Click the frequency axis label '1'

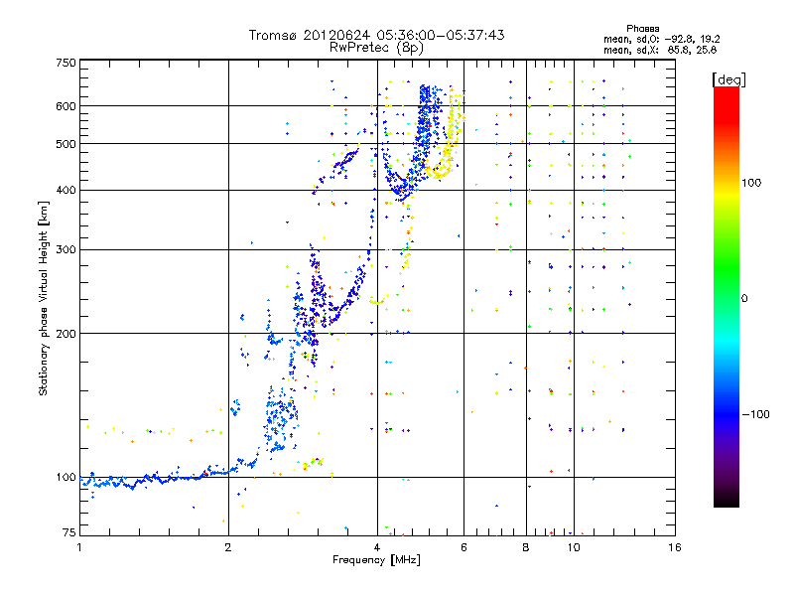tap(79, 547)
